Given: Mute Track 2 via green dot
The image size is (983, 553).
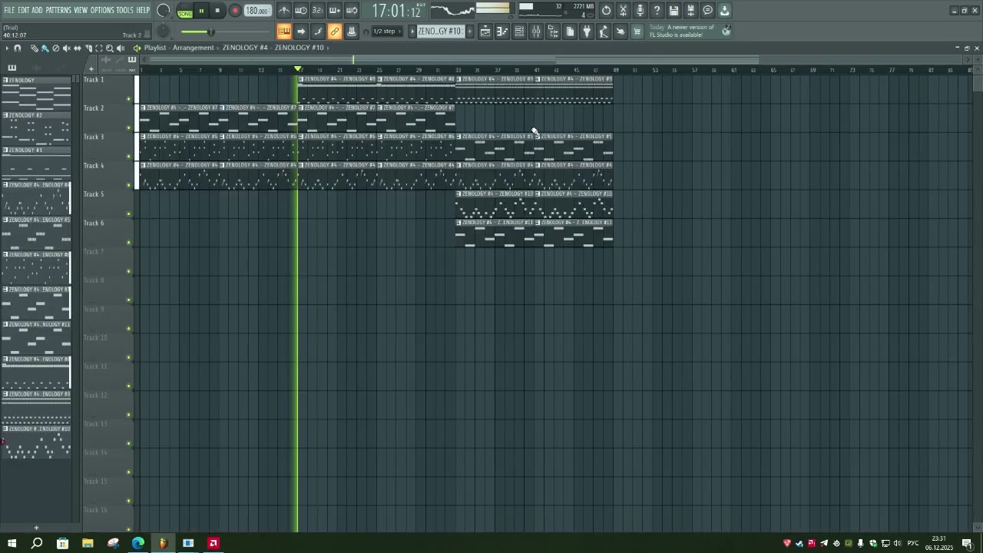Looking at the screenshot, I should coord(129,127).
